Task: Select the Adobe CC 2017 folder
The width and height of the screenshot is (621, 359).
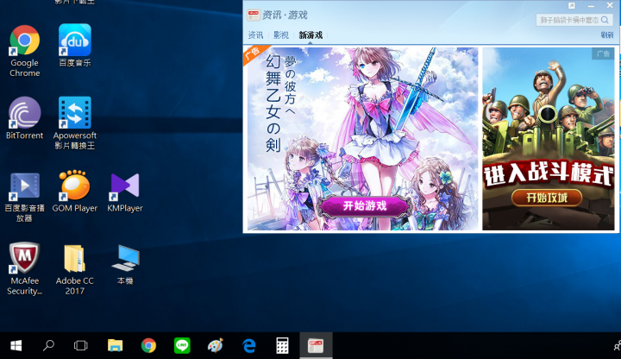Action: coord(75,269)
